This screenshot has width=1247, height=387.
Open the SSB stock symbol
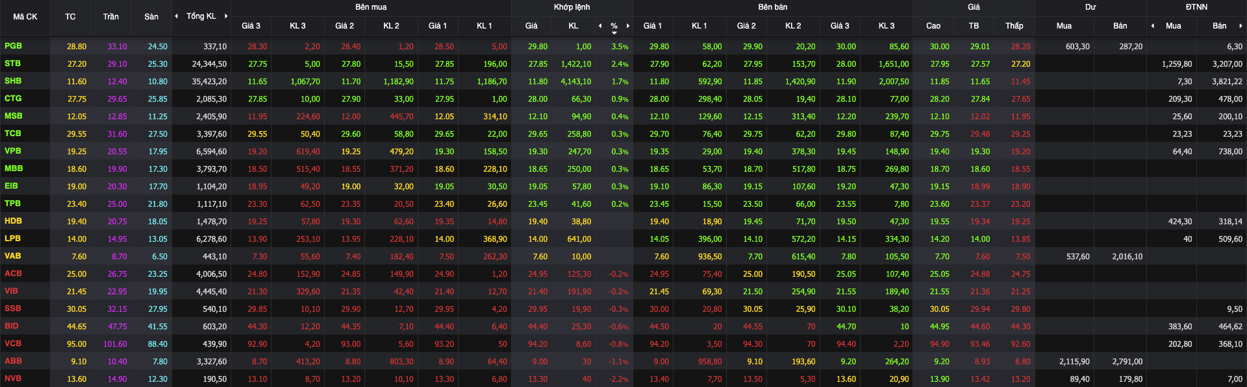tap(12, 309)
